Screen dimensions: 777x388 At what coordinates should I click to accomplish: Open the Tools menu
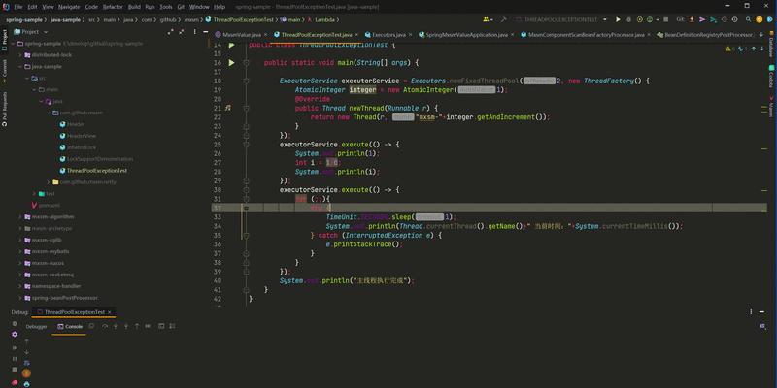[166, 7]
